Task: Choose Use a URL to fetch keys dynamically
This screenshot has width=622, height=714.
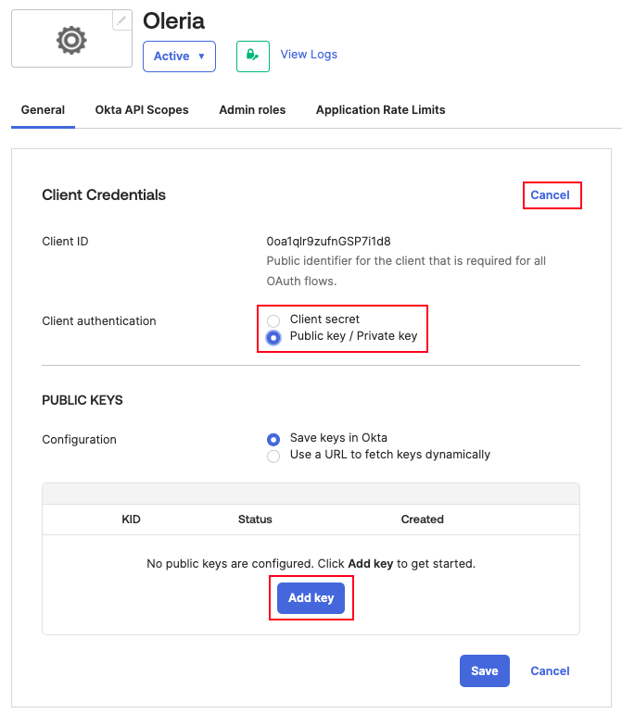Action: tap(273, 457)
